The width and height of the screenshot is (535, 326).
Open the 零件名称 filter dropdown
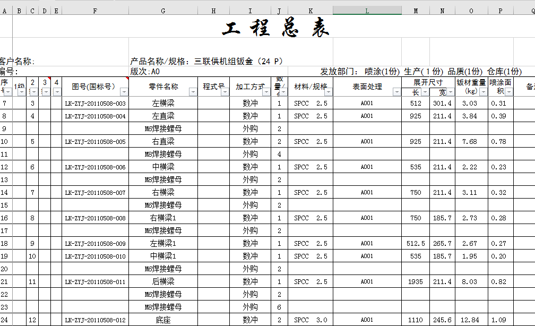pyautogui.click(x=193, y=92)
